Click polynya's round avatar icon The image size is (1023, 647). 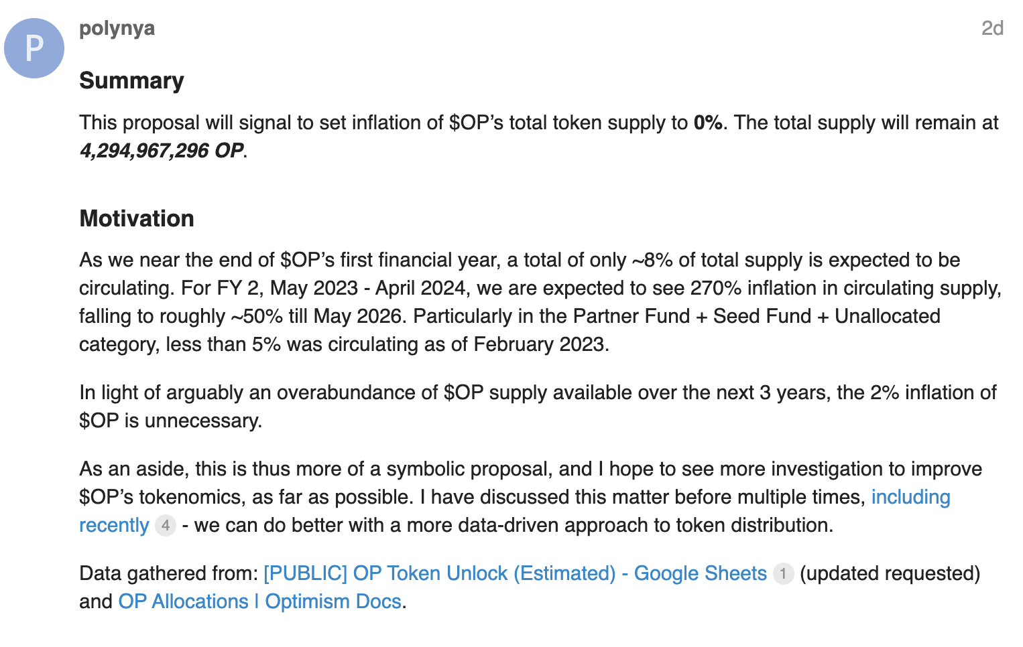(x=34, y=48)
